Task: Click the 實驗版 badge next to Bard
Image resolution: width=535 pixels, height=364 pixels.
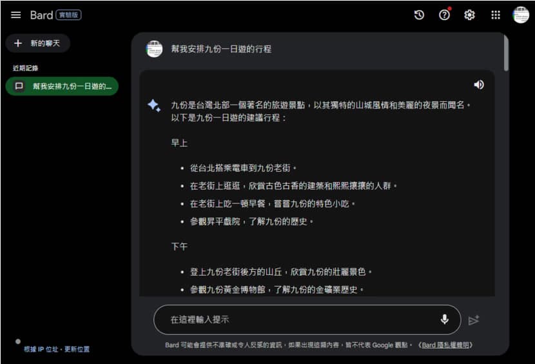Action: click(x=68, y=15)
